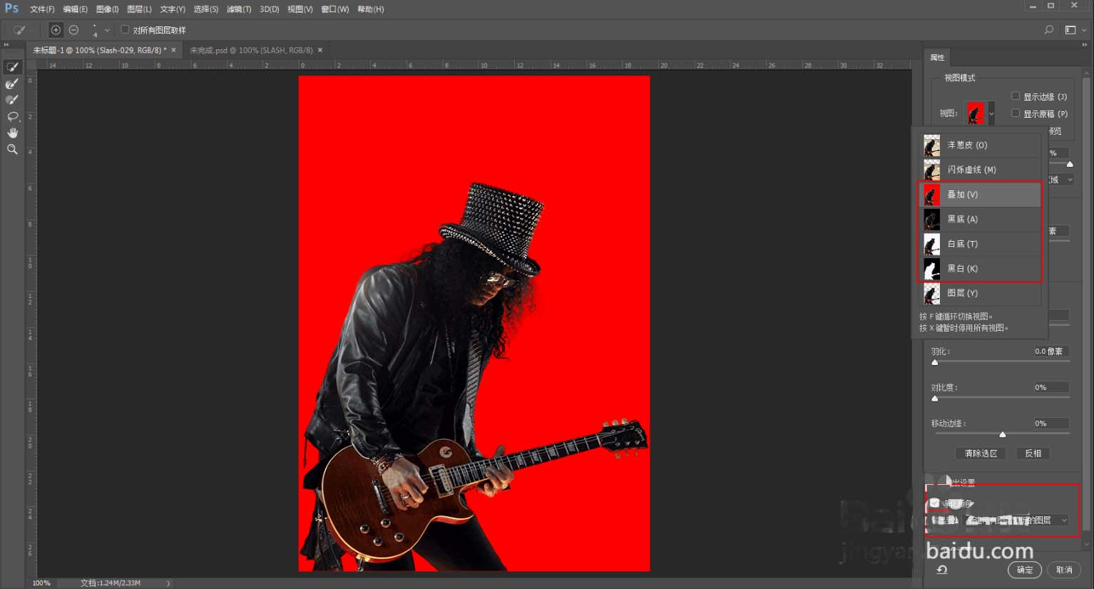
Task: Enable 显示原稿 (P) checkbox
Action: point(1016,113)
